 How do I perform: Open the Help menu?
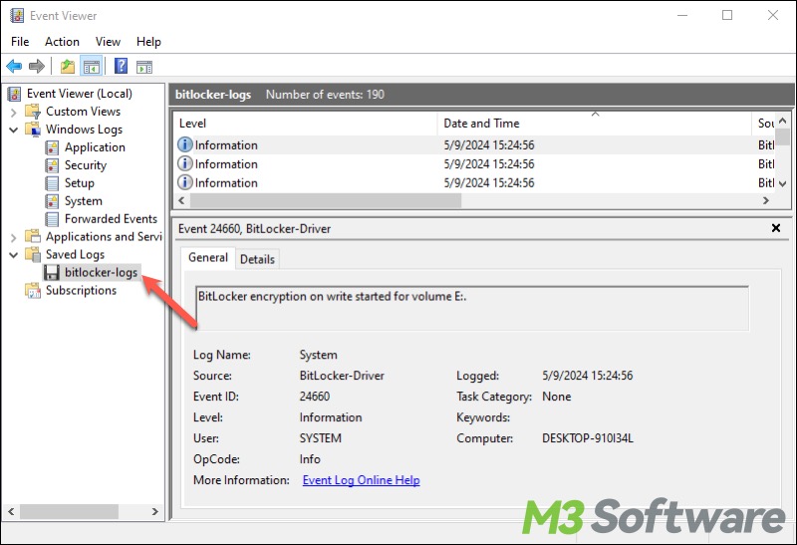tap(148, 42)
